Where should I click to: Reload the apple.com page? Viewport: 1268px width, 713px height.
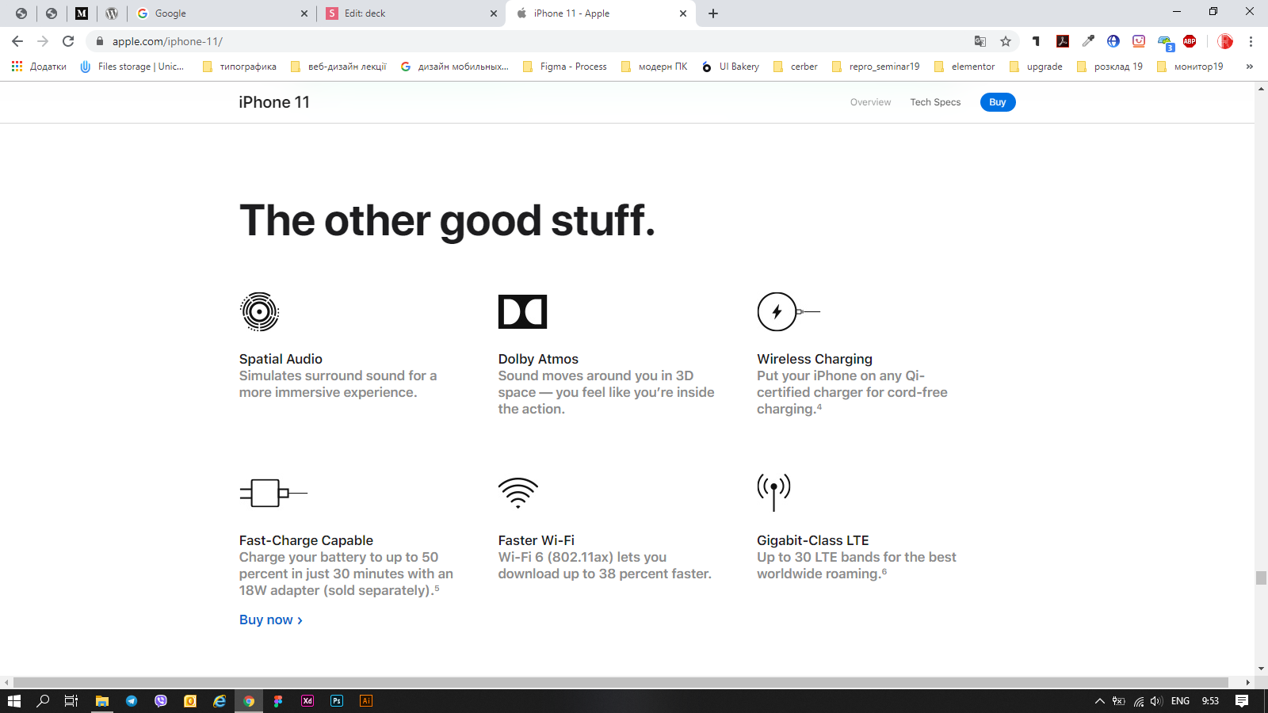click(68, 41)
